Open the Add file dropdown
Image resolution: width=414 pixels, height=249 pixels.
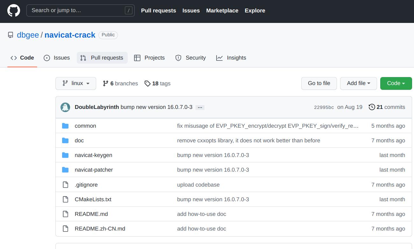tap(359, 83)
